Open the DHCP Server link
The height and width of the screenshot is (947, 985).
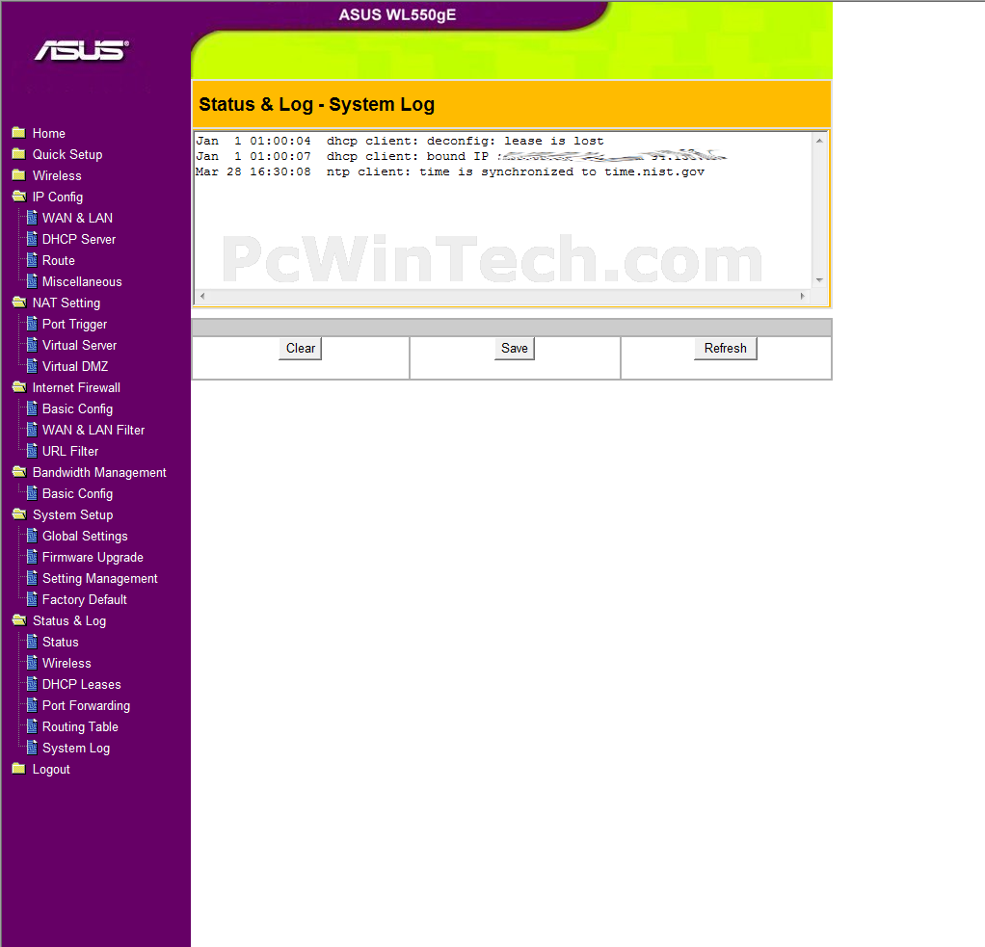(x=79, y=239)
